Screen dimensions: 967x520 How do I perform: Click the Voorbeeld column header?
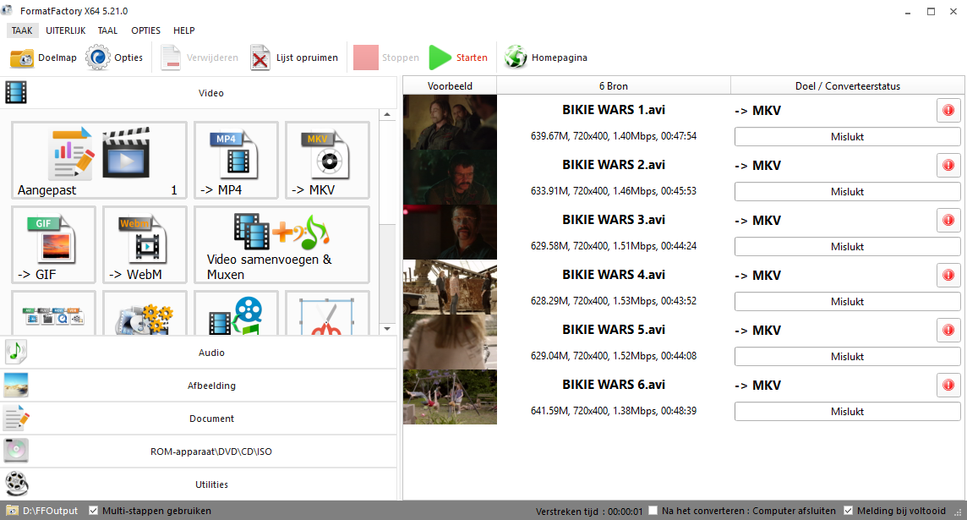(450, 85)
